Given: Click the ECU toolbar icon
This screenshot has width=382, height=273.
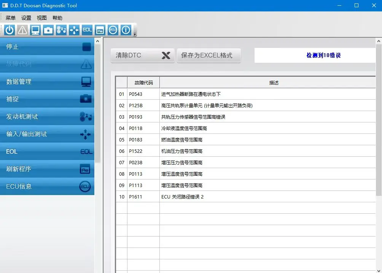Looking at the screenshot, I should [113, 30].
